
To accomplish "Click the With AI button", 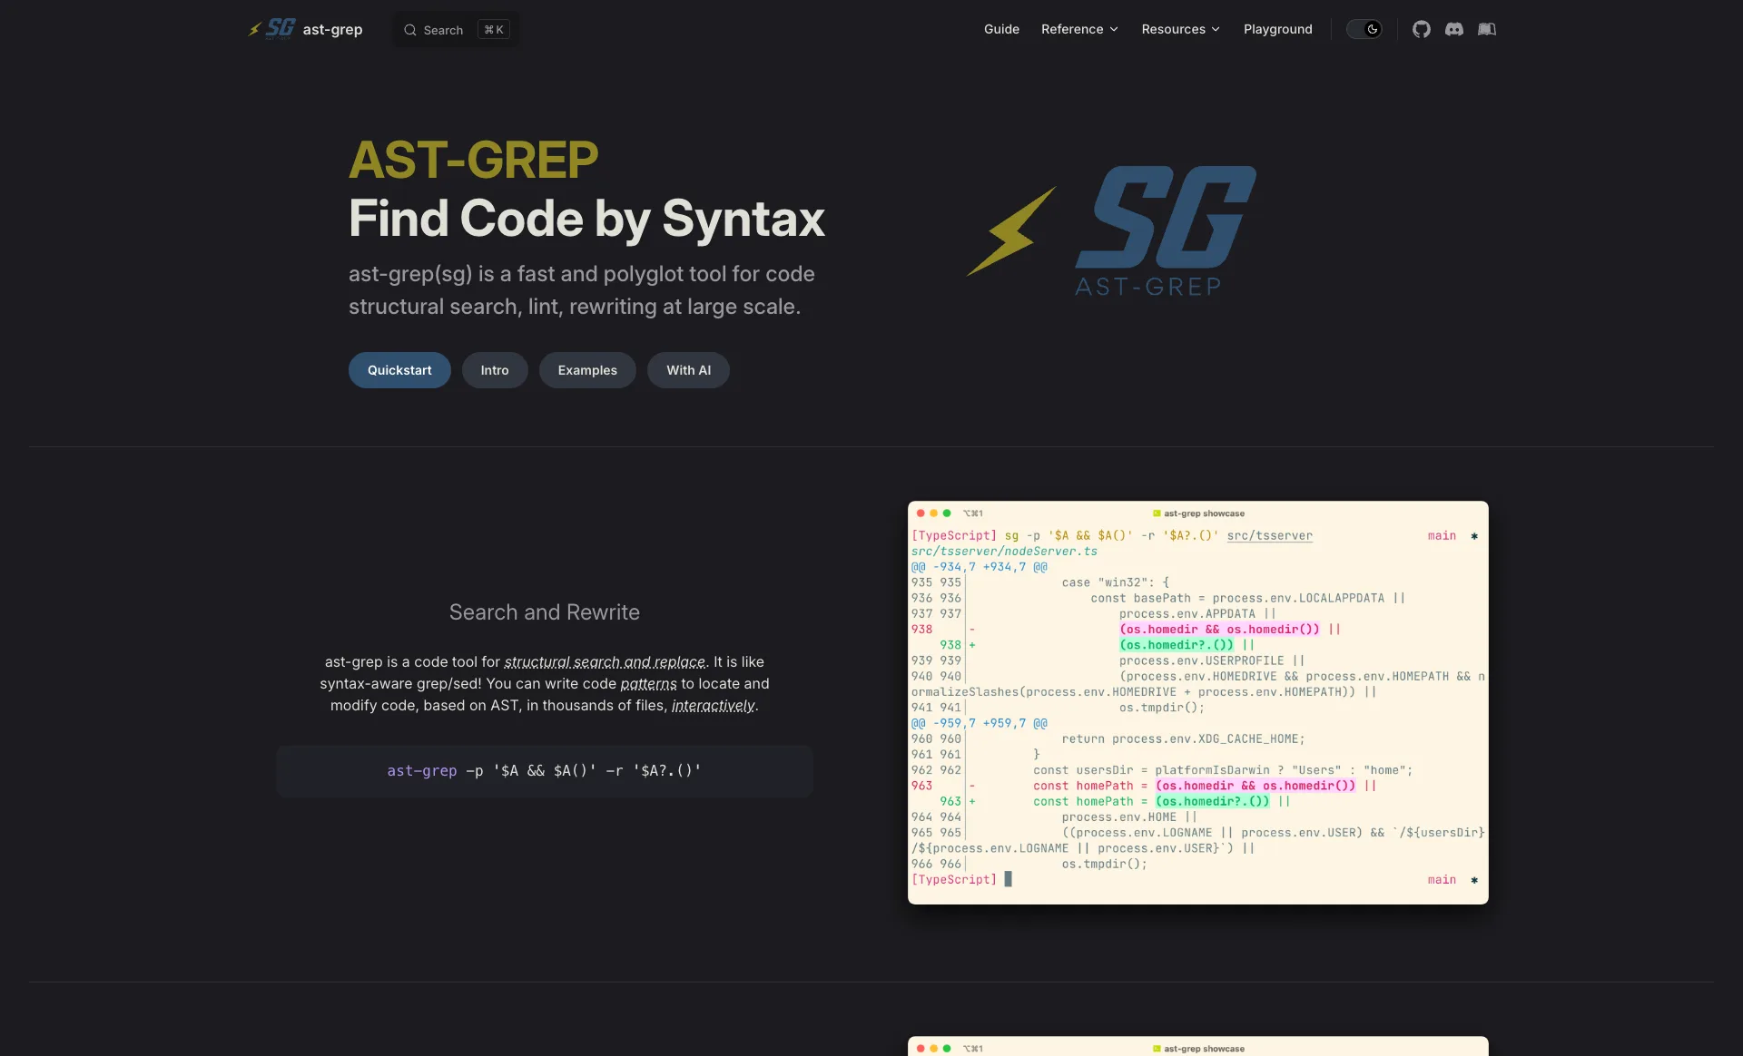I will [688, 370].
